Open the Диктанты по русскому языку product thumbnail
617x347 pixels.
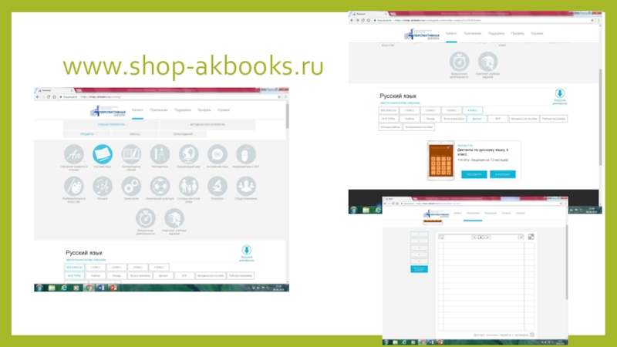tap(440, 160)
